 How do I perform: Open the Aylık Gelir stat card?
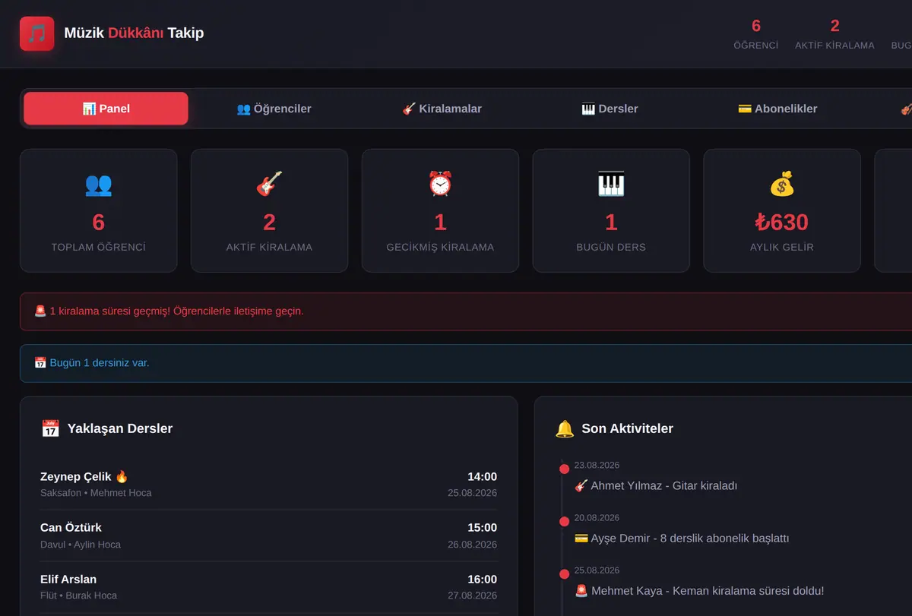[x=782, y=210]
